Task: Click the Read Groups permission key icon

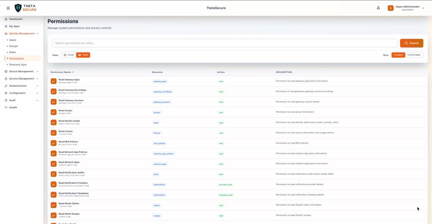Action: (53, 112)
